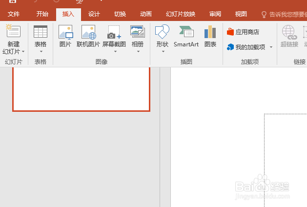Open the Screenshot dropdown arrow
Screen dimensions: 307x207
coord(115,51)
